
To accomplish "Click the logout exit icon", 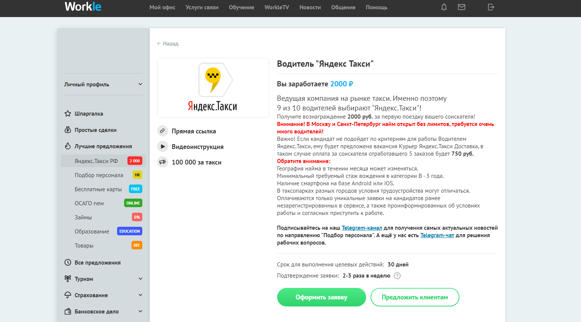I will (x=491, y=7).
